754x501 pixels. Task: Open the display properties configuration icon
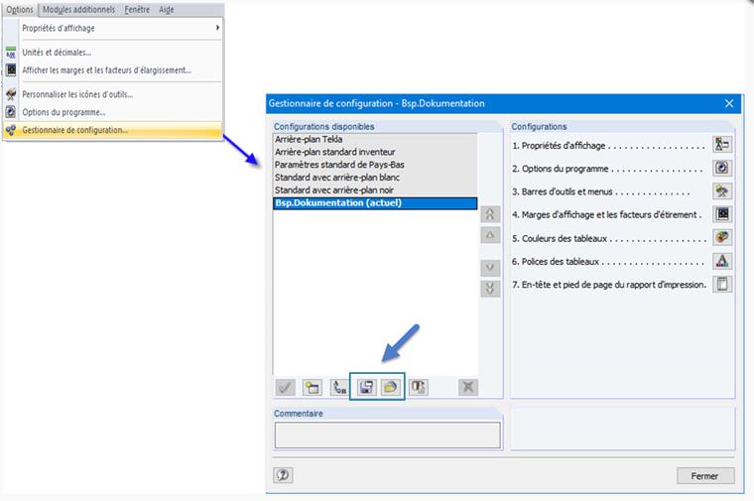[x=722, y=144]
